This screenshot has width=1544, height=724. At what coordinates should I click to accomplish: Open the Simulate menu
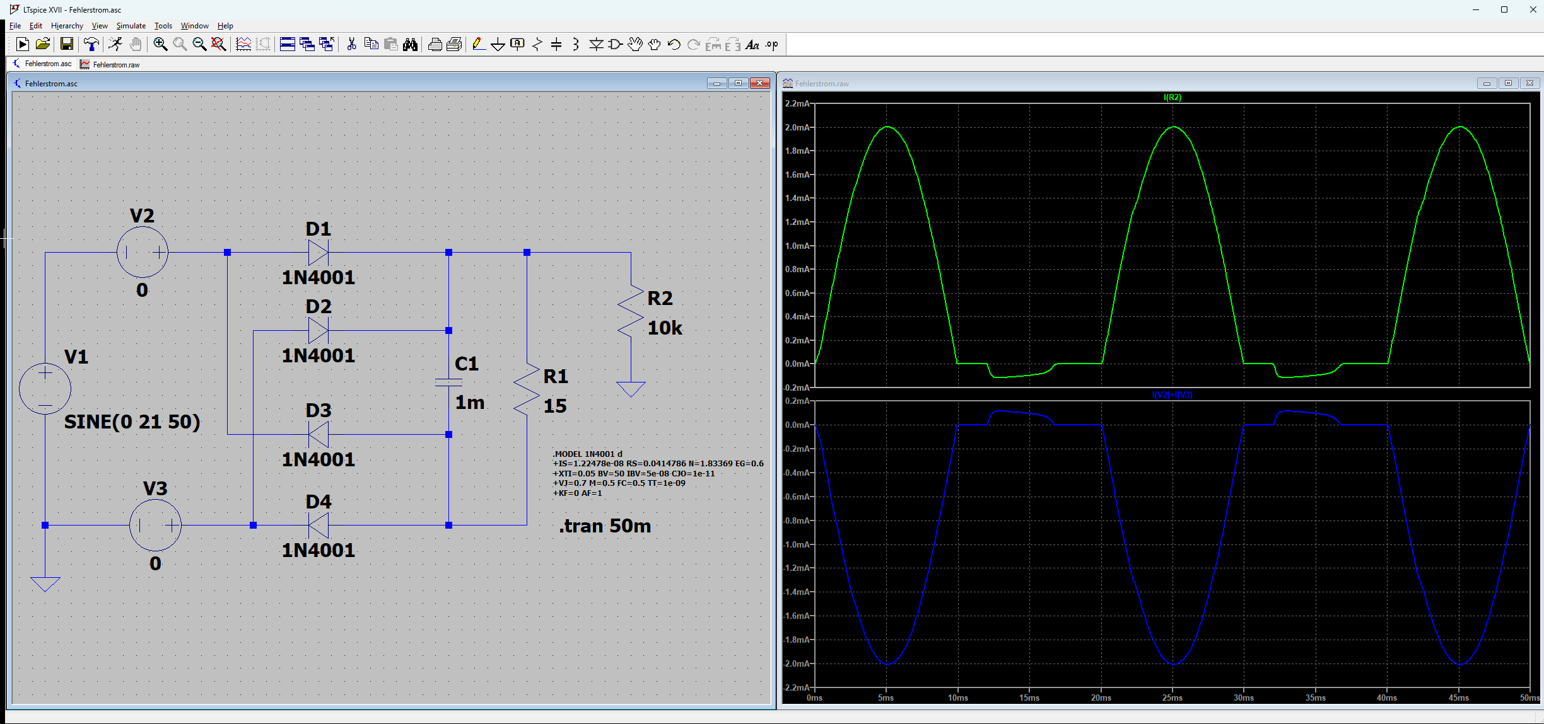(x=131, y=26)
